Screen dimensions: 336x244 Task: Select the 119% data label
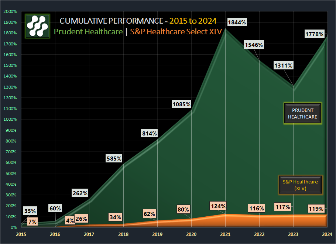click(x=316, y=209)
